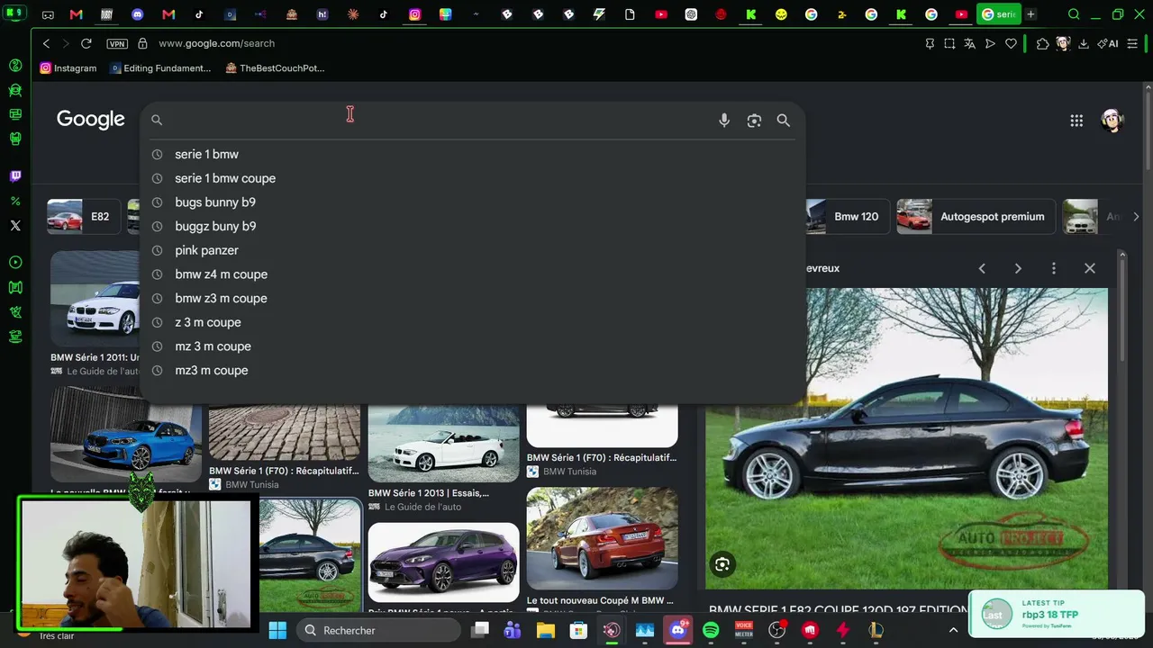Viewport: 1153px width, 648px height.
Task: Show hidden system tray icons chevron
Action: (x=953, y=630)
